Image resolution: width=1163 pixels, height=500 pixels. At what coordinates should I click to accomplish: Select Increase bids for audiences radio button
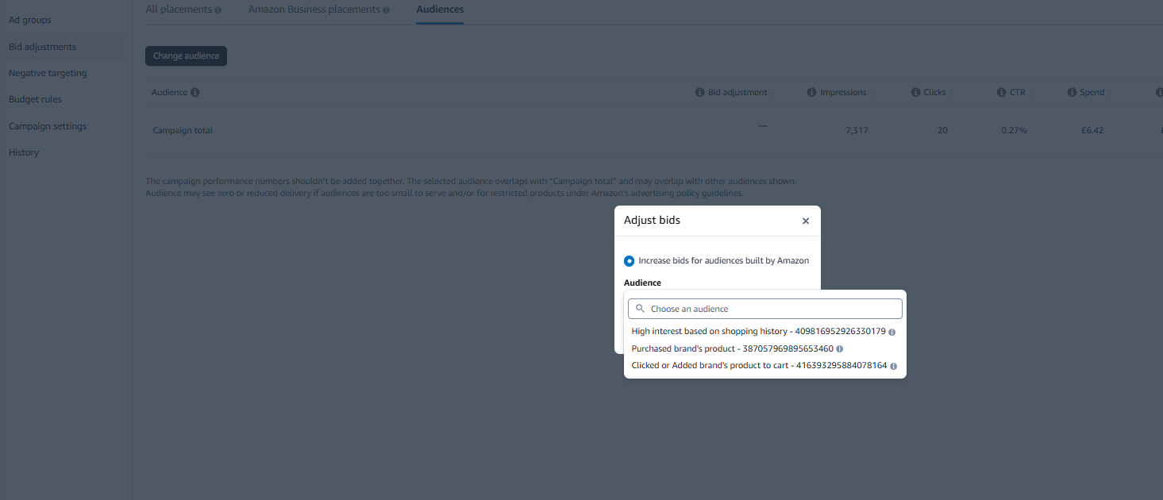630,260
